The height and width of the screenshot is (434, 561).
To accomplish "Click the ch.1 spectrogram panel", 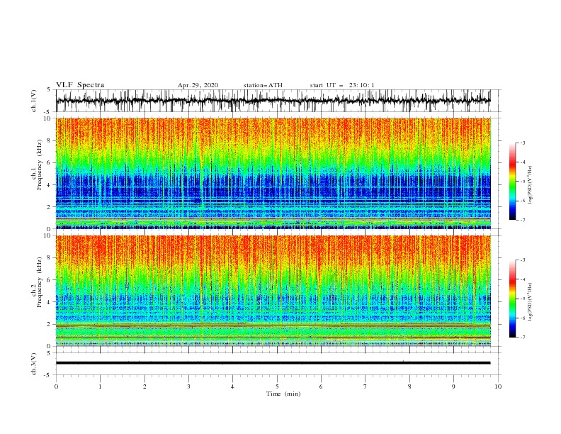I will pyautogui.click(x=273, y=173).
